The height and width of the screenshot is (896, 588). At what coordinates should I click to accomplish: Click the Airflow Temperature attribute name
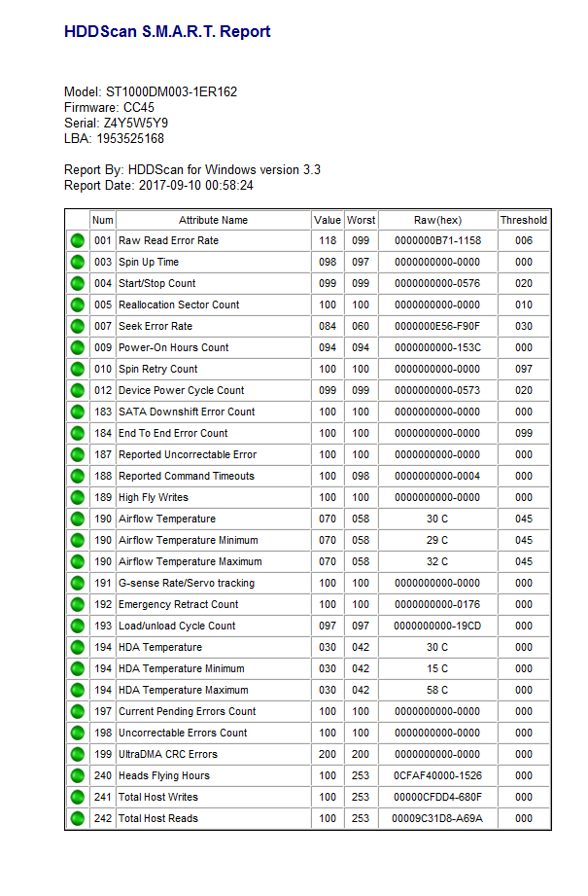(167, 519)
